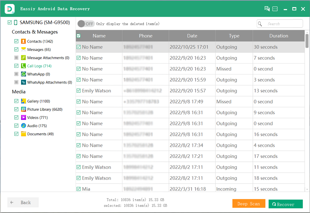The height and width of the screenshot is (213, 310).
Task: Click the vertical scrollbar thumb of call list
Action: tap(307, 41)
